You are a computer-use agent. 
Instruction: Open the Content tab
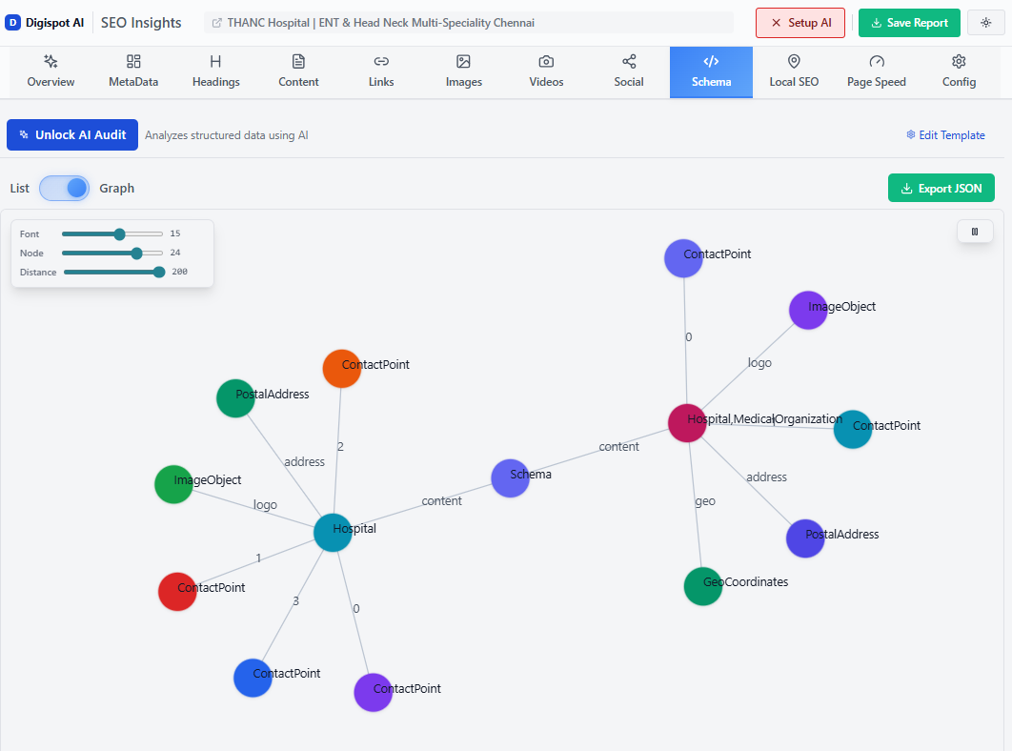[x=297, y=71]
